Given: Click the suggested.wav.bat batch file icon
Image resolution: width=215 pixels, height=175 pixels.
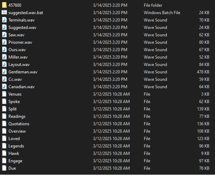Looking at the screenshot, I should tap(4, 13).
